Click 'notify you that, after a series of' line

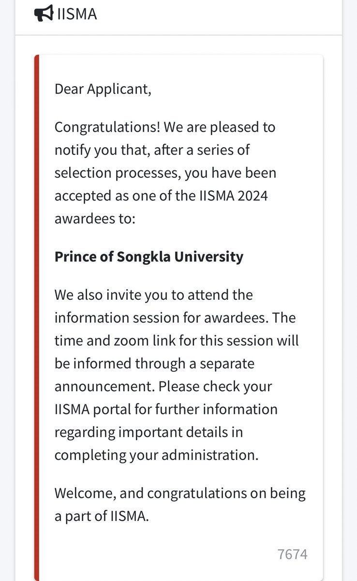152,150
